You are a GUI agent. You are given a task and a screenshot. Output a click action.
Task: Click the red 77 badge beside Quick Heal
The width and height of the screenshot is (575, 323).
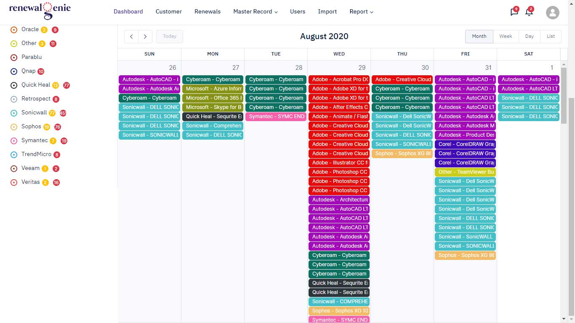[x=67, y=85]
